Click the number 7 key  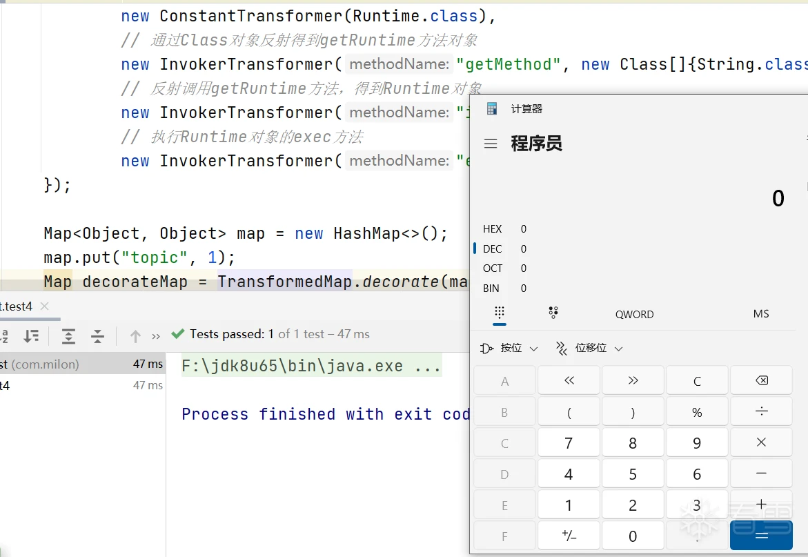point(569,442)
